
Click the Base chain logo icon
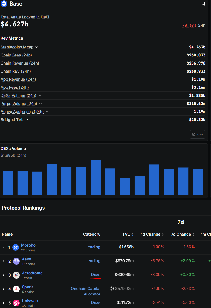[4, 4]
